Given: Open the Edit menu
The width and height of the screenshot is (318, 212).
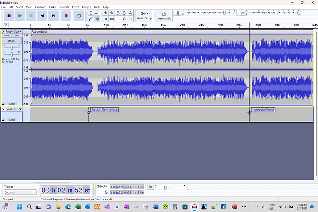Looking at the screenshot, I should pos(11,7).
